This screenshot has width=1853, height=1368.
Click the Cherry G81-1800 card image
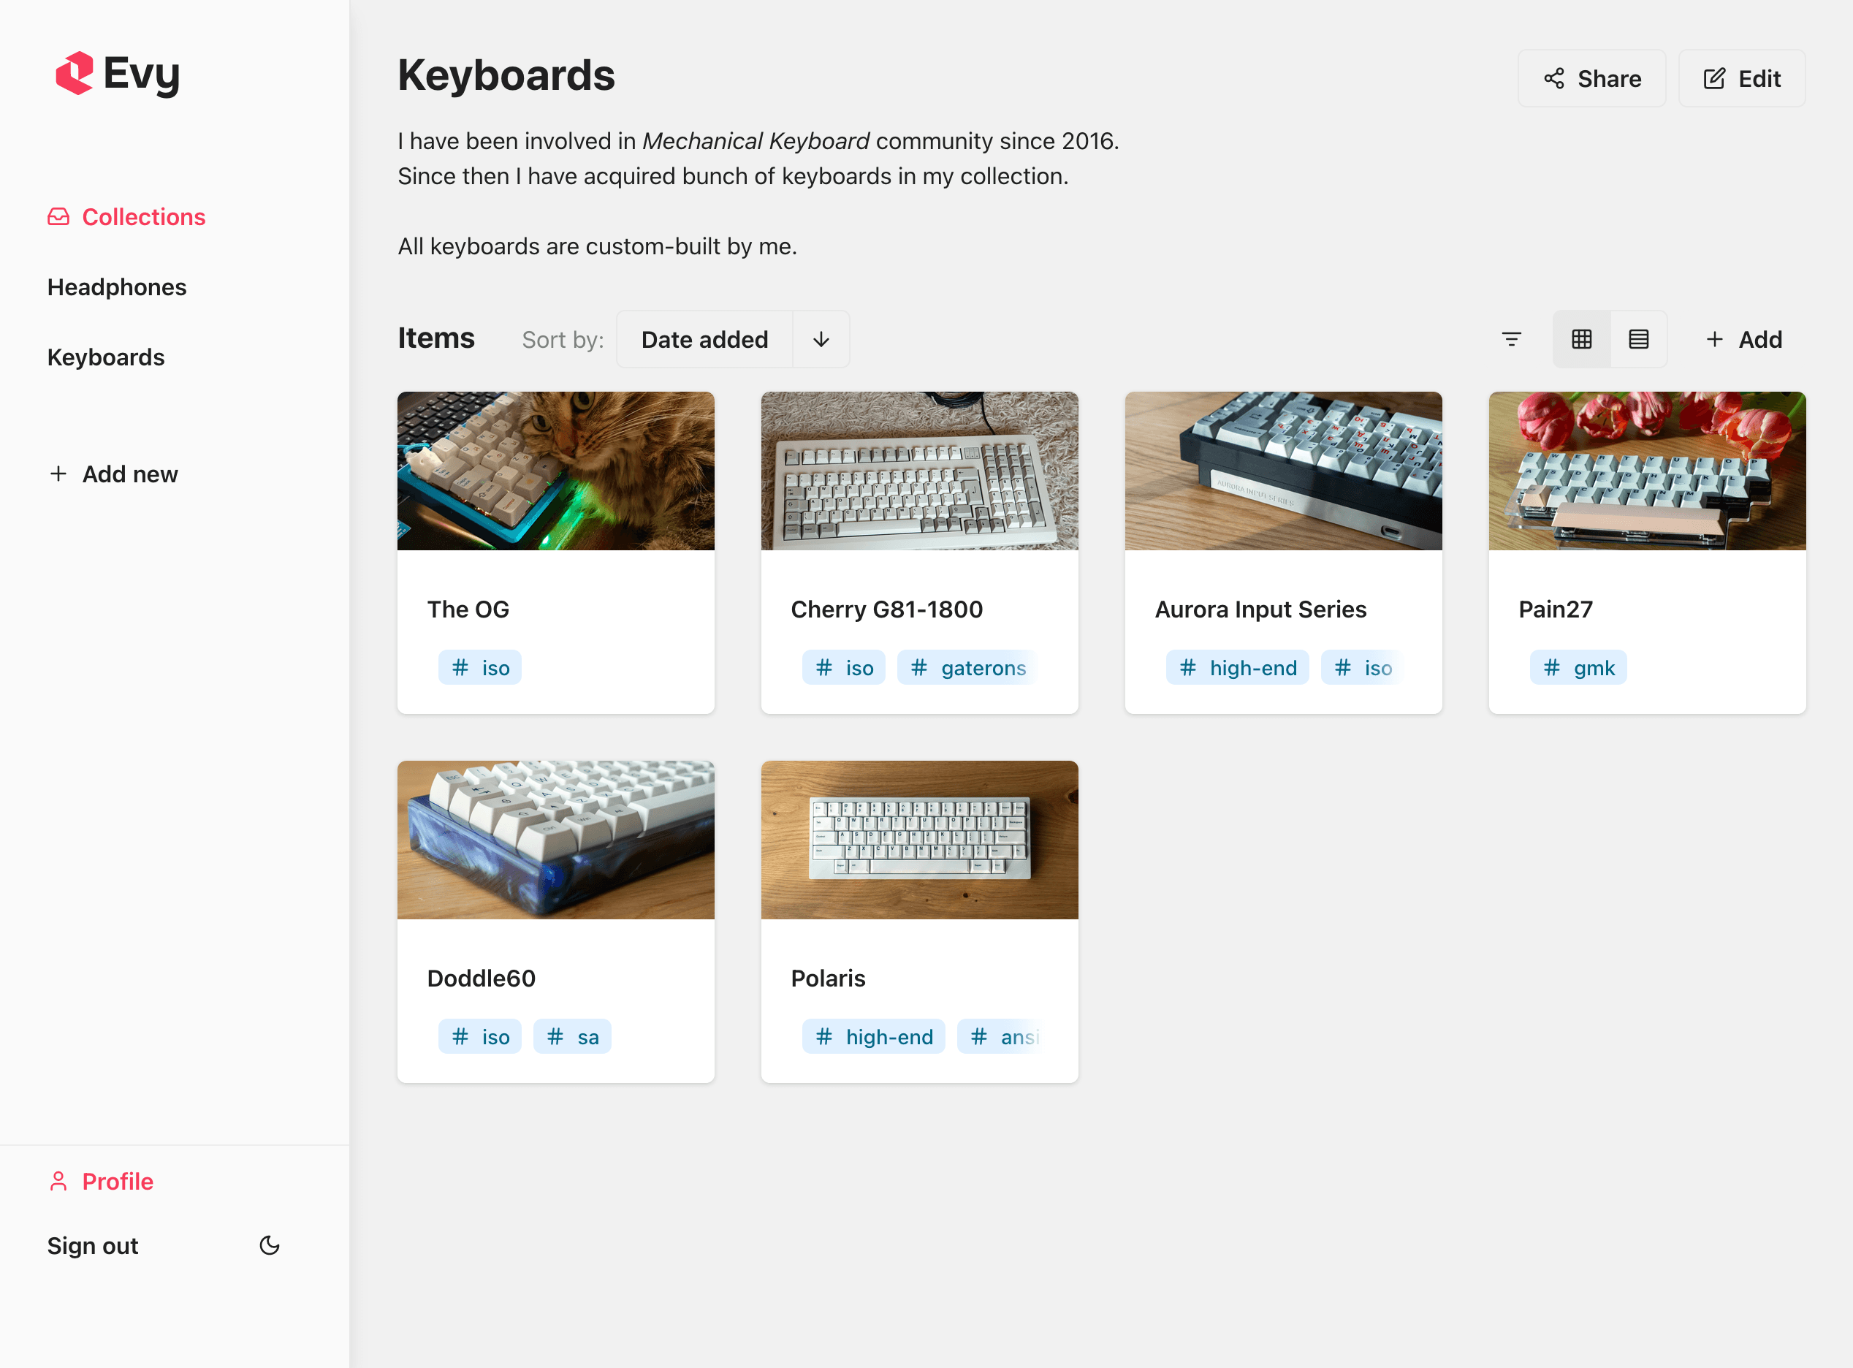(919, 469)
